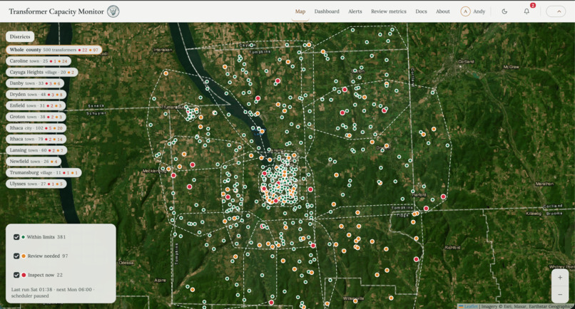
Task: Open notifications with the bell icon
Action: (526, 11)
